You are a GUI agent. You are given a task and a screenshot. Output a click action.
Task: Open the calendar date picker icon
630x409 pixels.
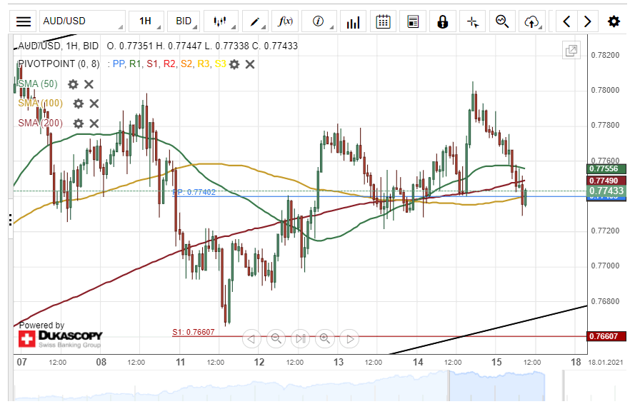point(383,21)
